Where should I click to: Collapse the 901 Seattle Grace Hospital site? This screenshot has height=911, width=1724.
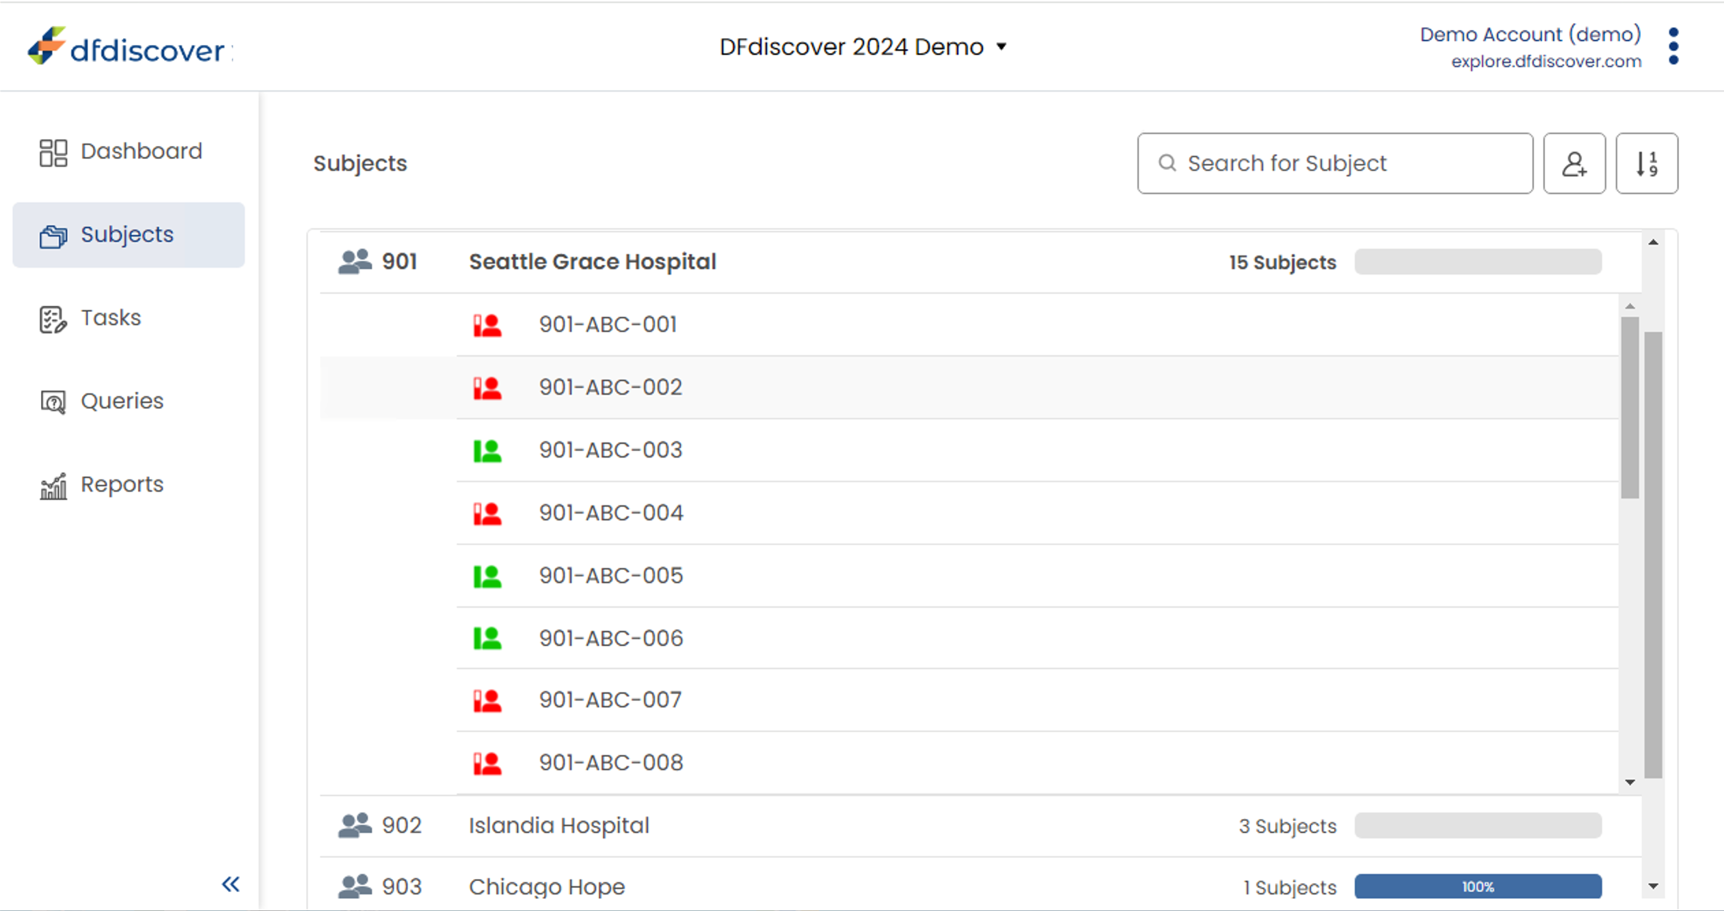pyautogui.click(x=980, y=262)
